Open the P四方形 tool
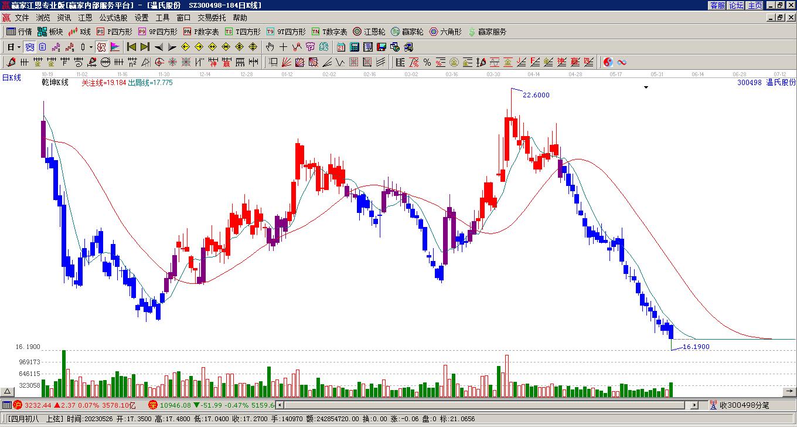 (x=115, y=32)
